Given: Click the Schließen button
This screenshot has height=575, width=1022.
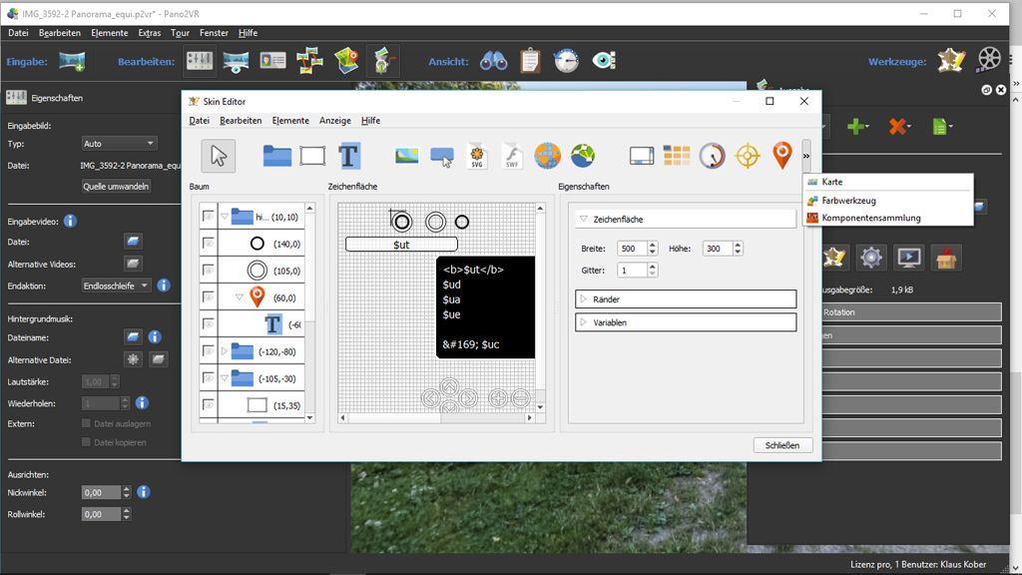Looking at the screenshot, I should click(x=782, y=445).
